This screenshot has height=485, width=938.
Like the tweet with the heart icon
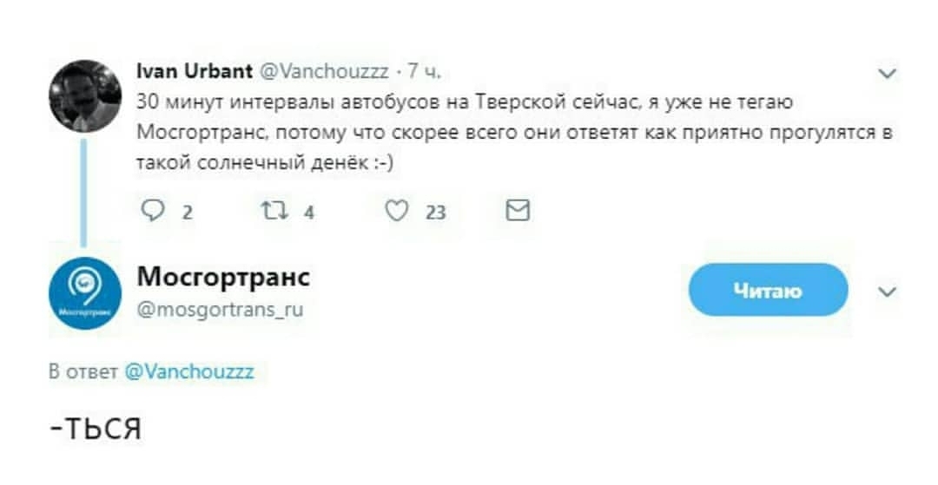pos(397,210)
